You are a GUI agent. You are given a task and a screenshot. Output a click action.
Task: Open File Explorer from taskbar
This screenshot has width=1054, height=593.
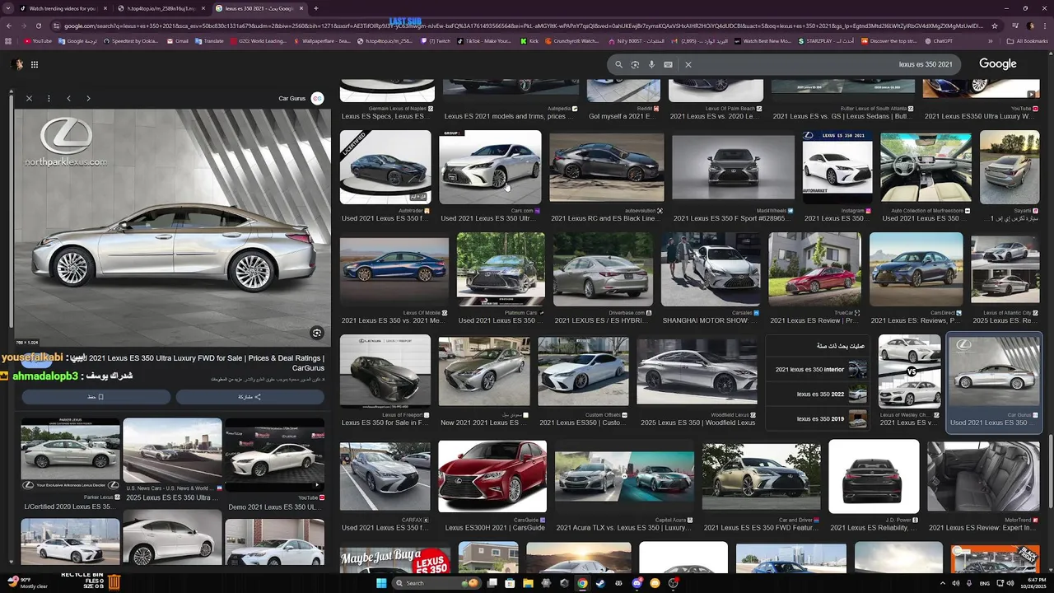pos(528,583)
